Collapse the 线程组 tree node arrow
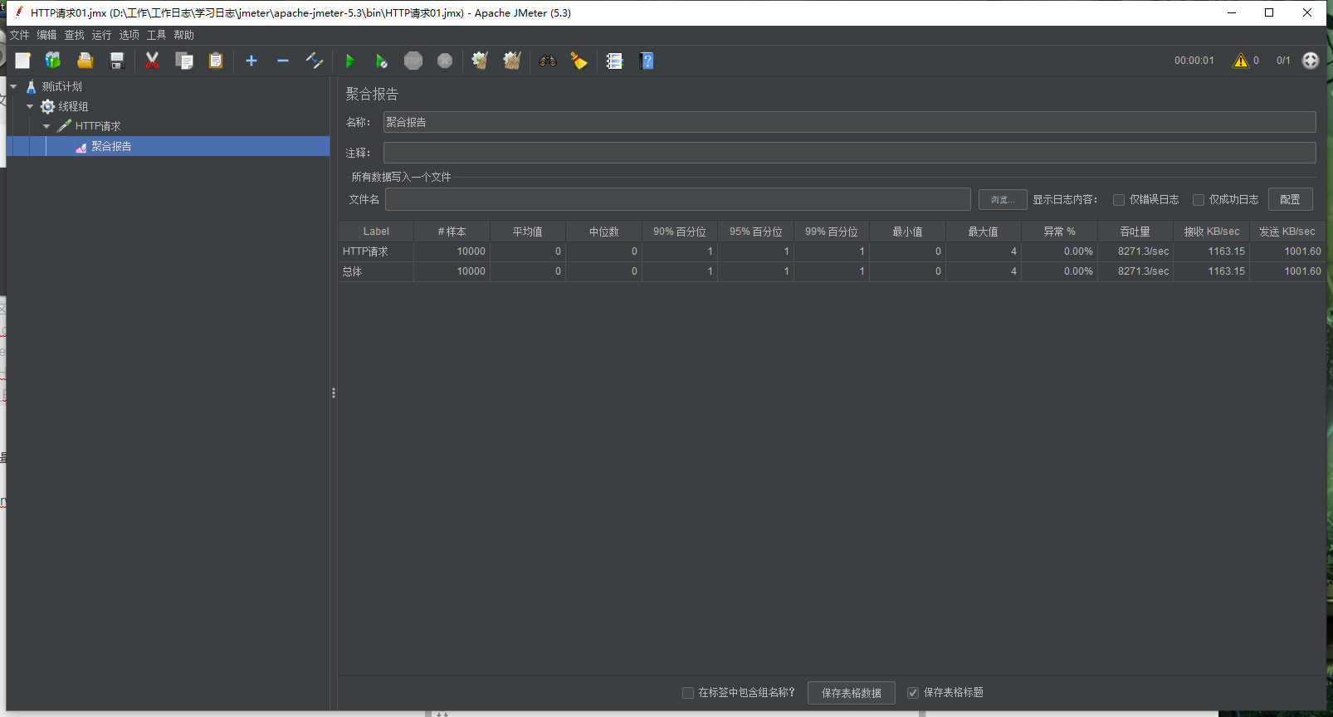1333x717 pixels. pyautogui.click(x=30, y=106)
